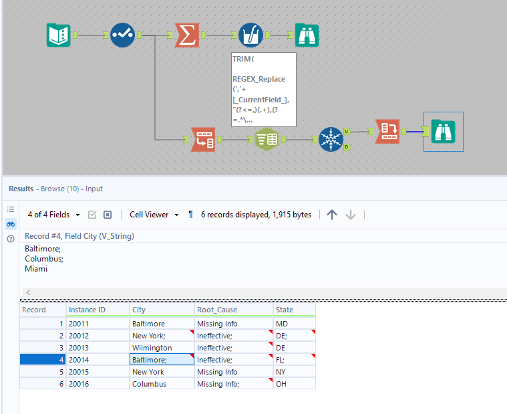The image size is (507, 414).
Task: Select the Summarize sigma tool
Action: 187,35
